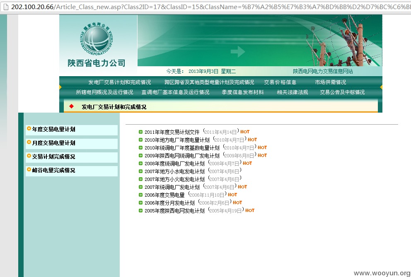Open 所辖电网概况及运行情况 menu item
Viewport: 411px width, 277px height.
point(104,92)
